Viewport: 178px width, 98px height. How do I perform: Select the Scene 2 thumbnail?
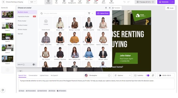point(8,26)
